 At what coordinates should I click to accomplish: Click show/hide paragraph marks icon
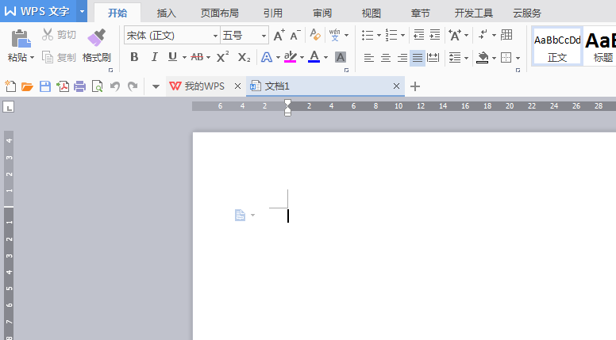483,35
